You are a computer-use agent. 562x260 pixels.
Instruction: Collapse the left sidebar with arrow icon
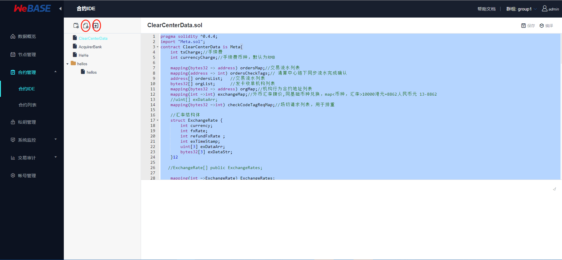click(60, 9)
